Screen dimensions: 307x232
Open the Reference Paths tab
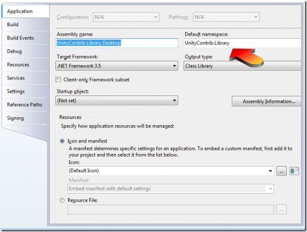(26, 105)
